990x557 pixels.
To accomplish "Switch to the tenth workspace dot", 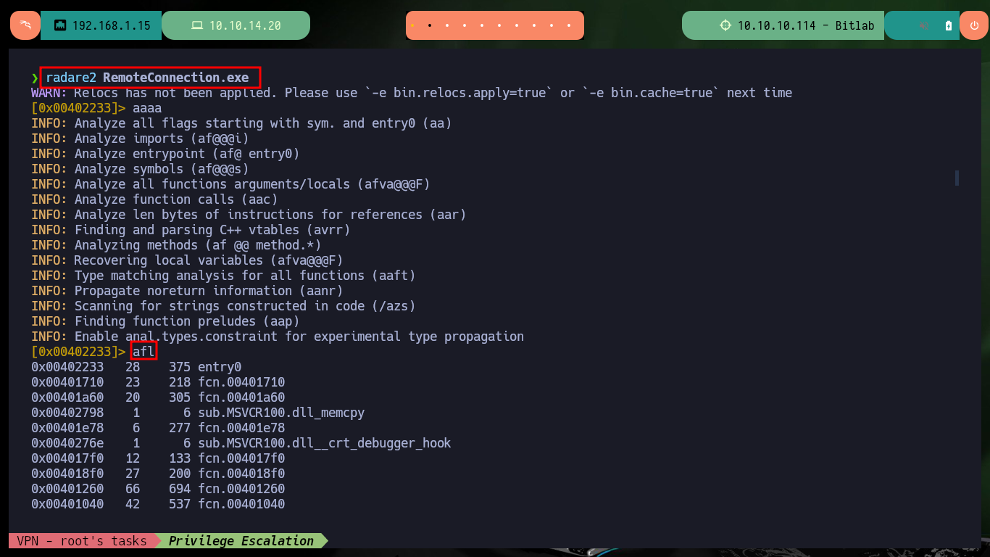I will (569, 25).
